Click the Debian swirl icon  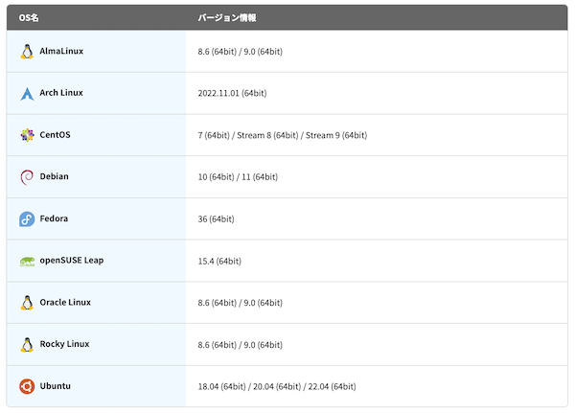click(27, 177)
